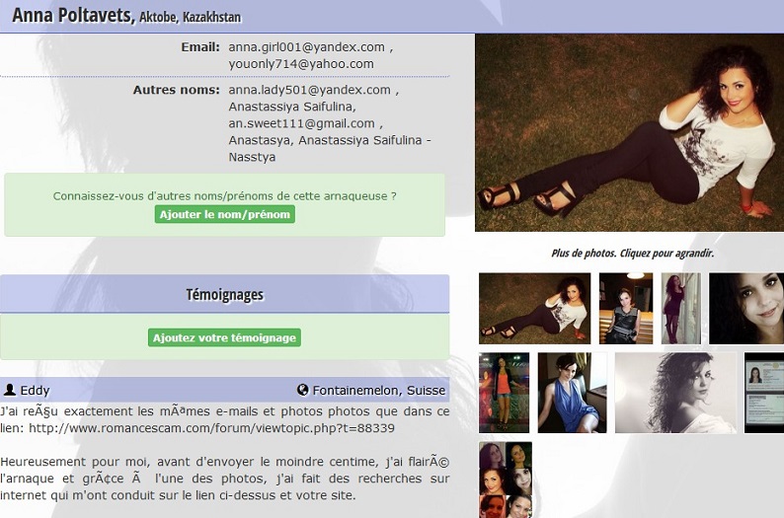
Task: Click the romancescam.com forum URL text
Action: pyautogui.click(x=211, y=428)
